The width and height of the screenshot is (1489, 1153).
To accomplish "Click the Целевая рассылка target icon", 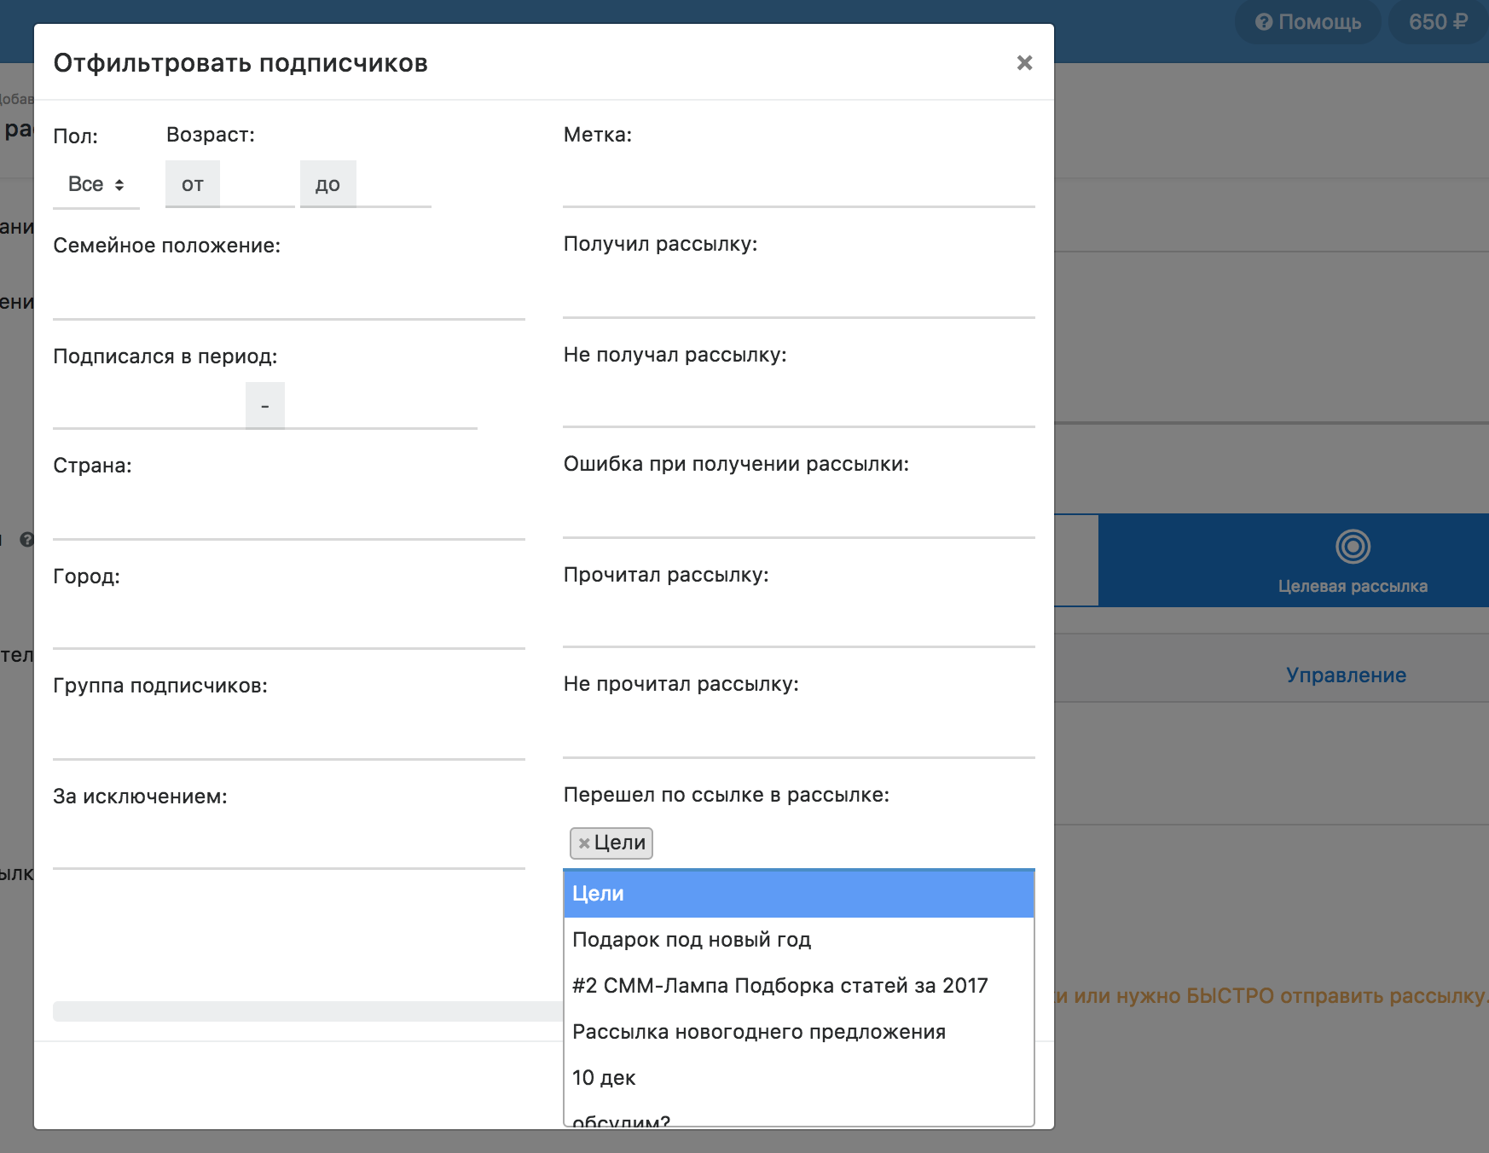I will tap(1353, 547).
